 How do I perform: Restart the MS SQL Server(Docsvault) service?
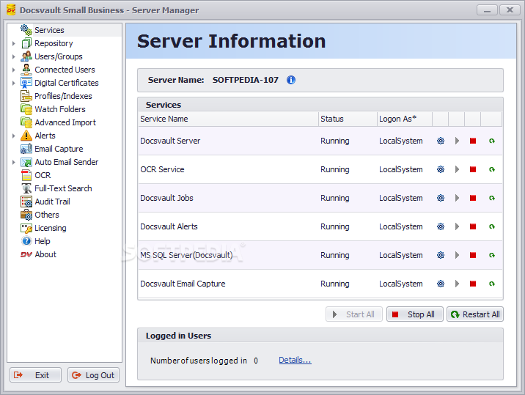[491, 255]
